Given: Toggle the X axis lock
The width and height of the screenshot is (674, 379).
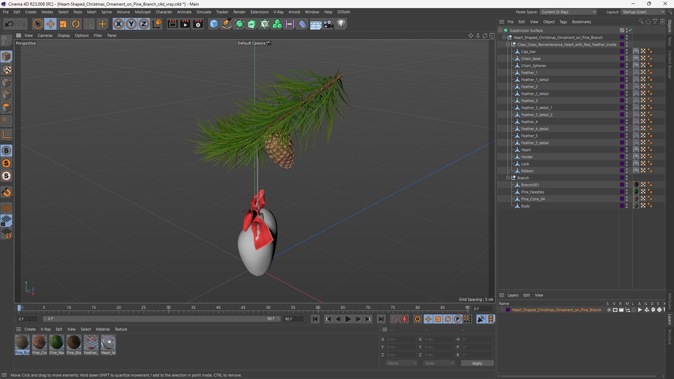Looking at the screenshot, I should coord(119,24).
